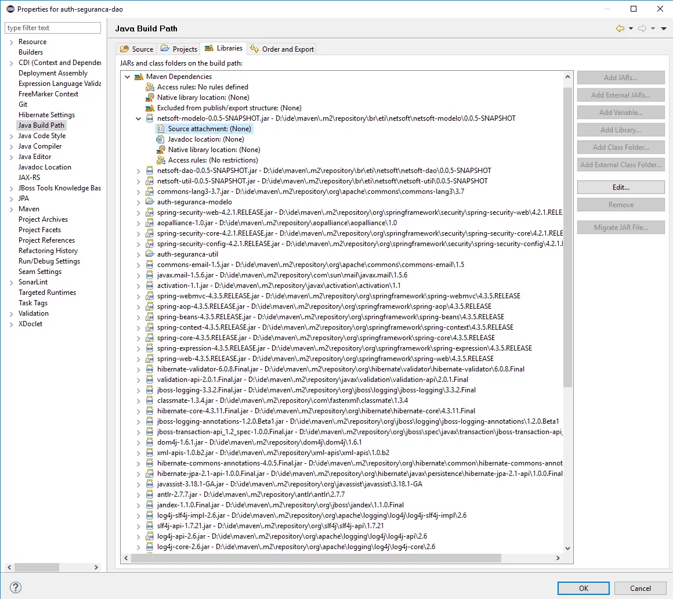Open the Source tab

point(137,49)
